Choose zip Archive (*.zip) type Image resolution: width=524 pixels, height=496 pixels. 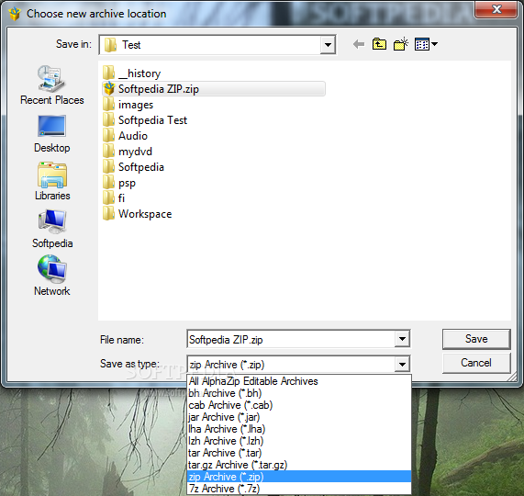click(x=299, y=477)
